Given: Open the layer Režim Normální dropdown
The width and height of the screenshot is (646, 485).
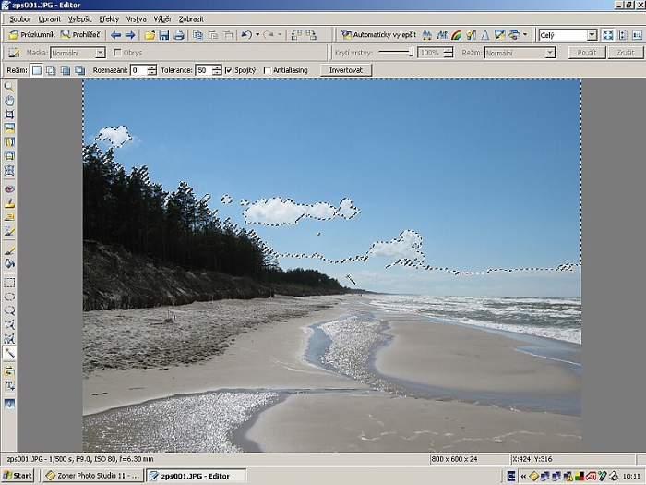Looking at the screenshot, I should click(550, 53).
